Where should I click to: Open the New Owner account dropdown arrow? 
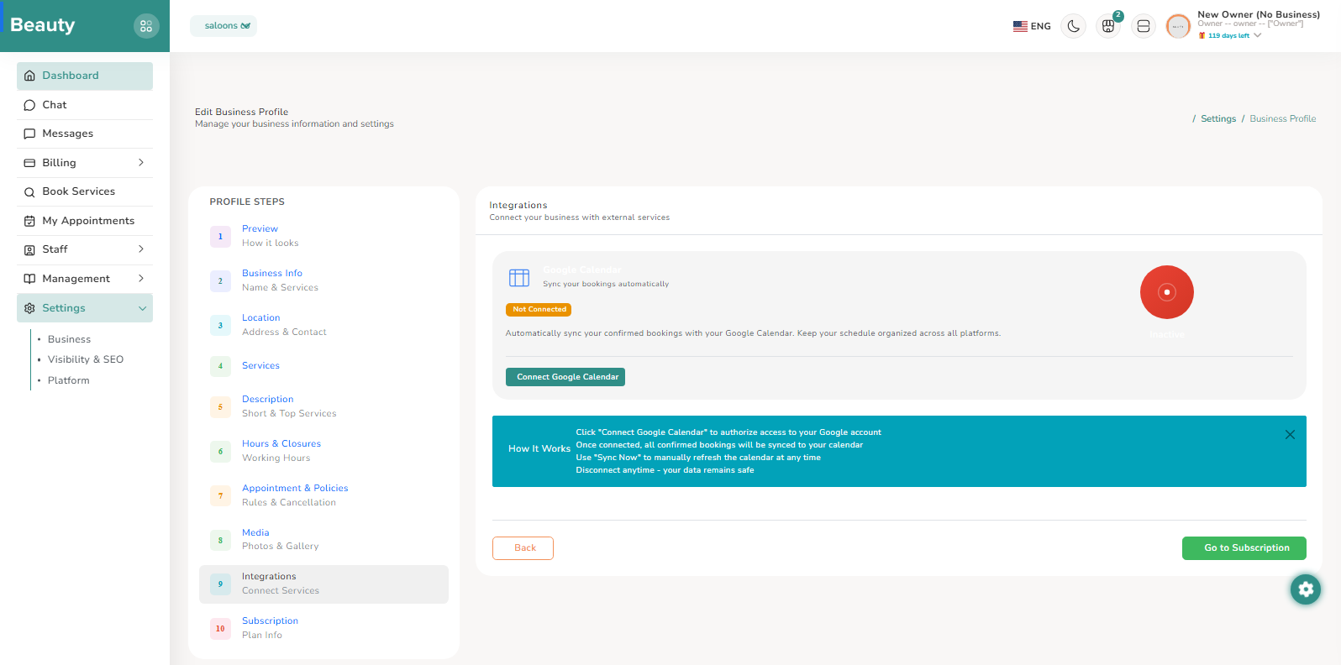click(x=1257, y=35)
